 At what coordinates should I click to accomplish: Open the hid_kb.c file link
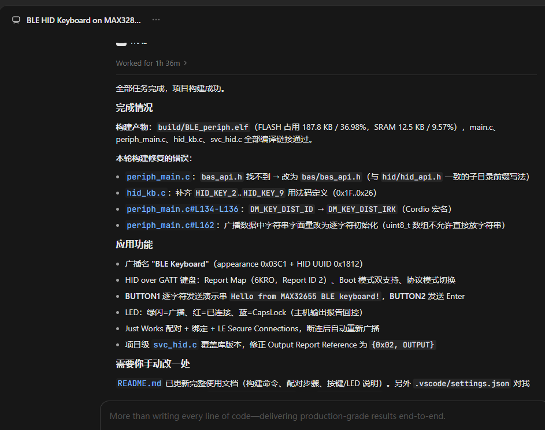click(x=146, y=193)
